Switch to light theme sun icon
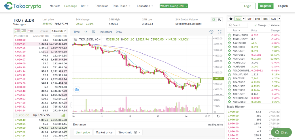 click(x=213, y=20)
